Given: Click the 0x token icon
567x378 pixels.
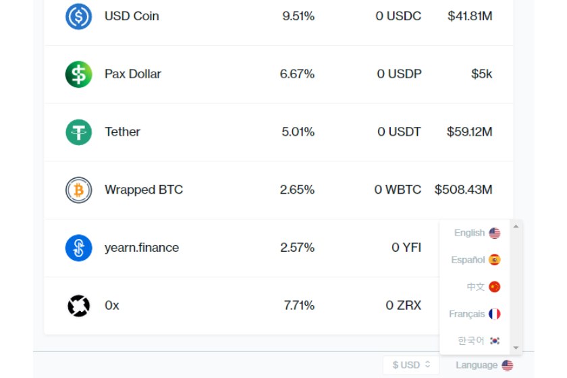Looking at the screenshot, I should (78, 306).
